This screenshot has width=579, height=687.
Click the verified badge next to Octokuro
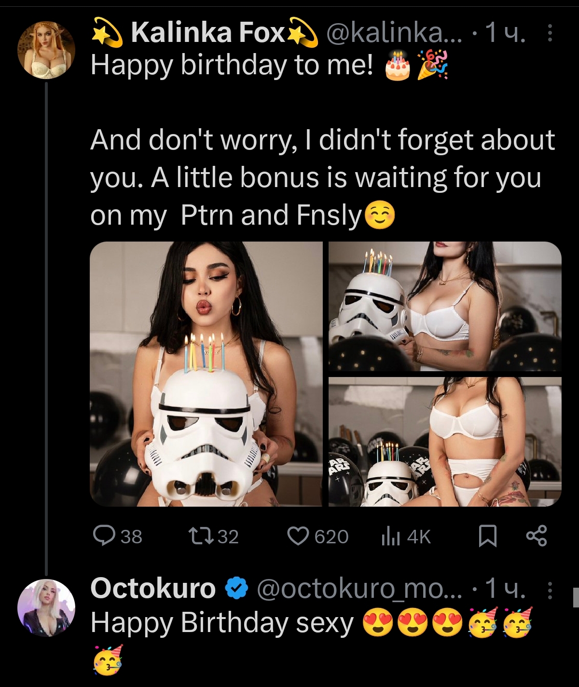click(236, 588)
